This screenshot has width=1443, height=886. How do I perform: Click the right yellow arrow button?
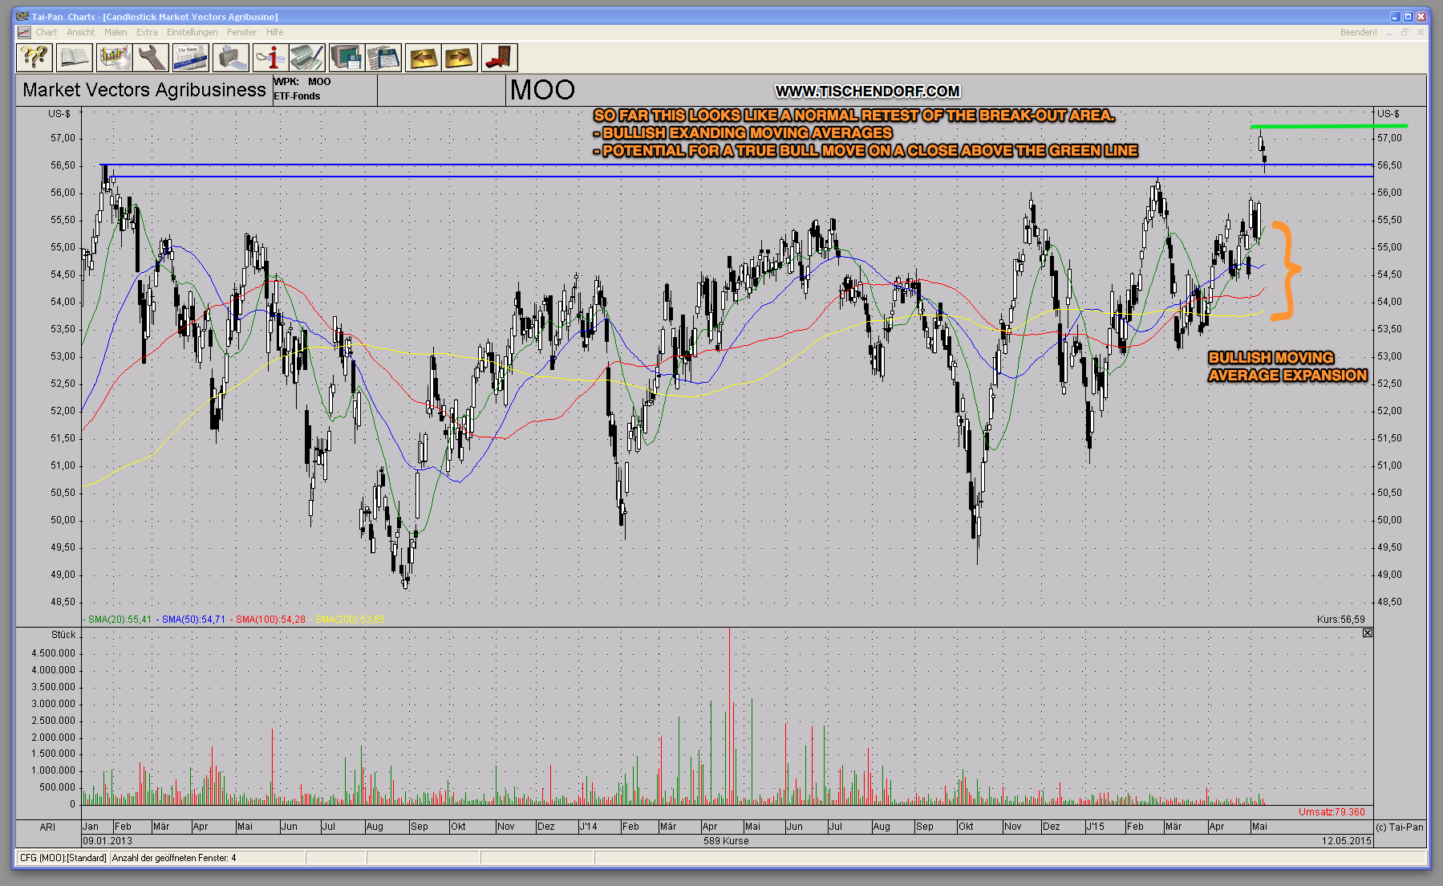click(460, 58)
